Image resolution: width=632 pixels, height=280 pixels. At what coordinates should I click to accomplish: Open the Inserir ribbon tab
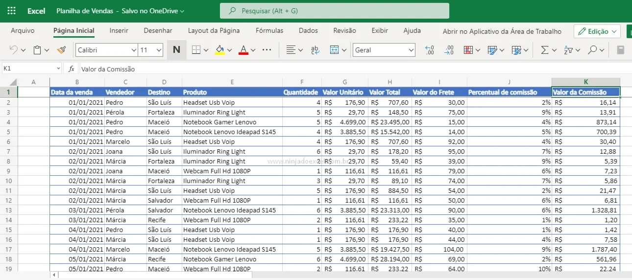tap(119, 30)
